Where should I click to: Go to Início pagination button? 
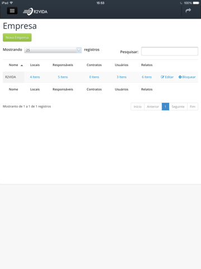[x=137, y=106]
